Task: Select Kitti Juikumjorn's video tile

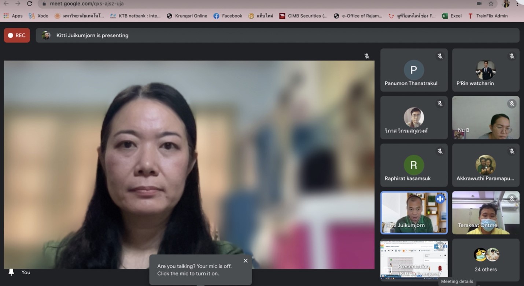Action: click(414, 212)
